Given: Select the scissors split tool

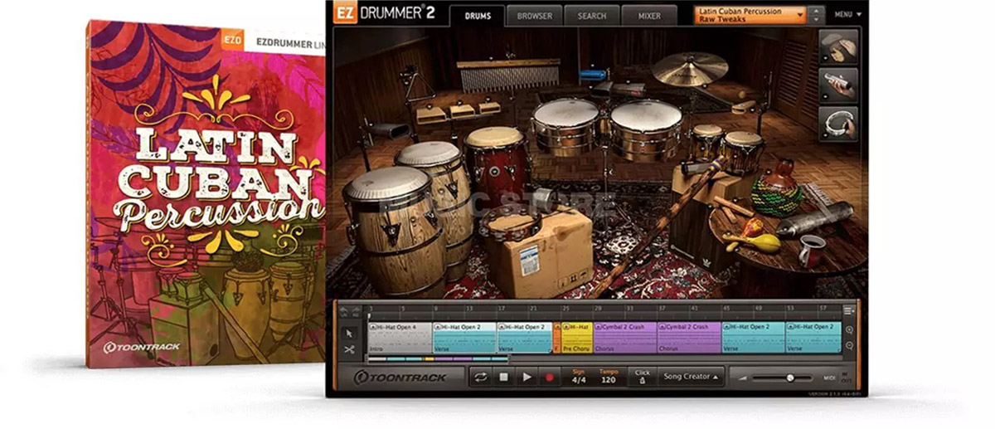Looking at the screenshot, I should pos(349,349).
